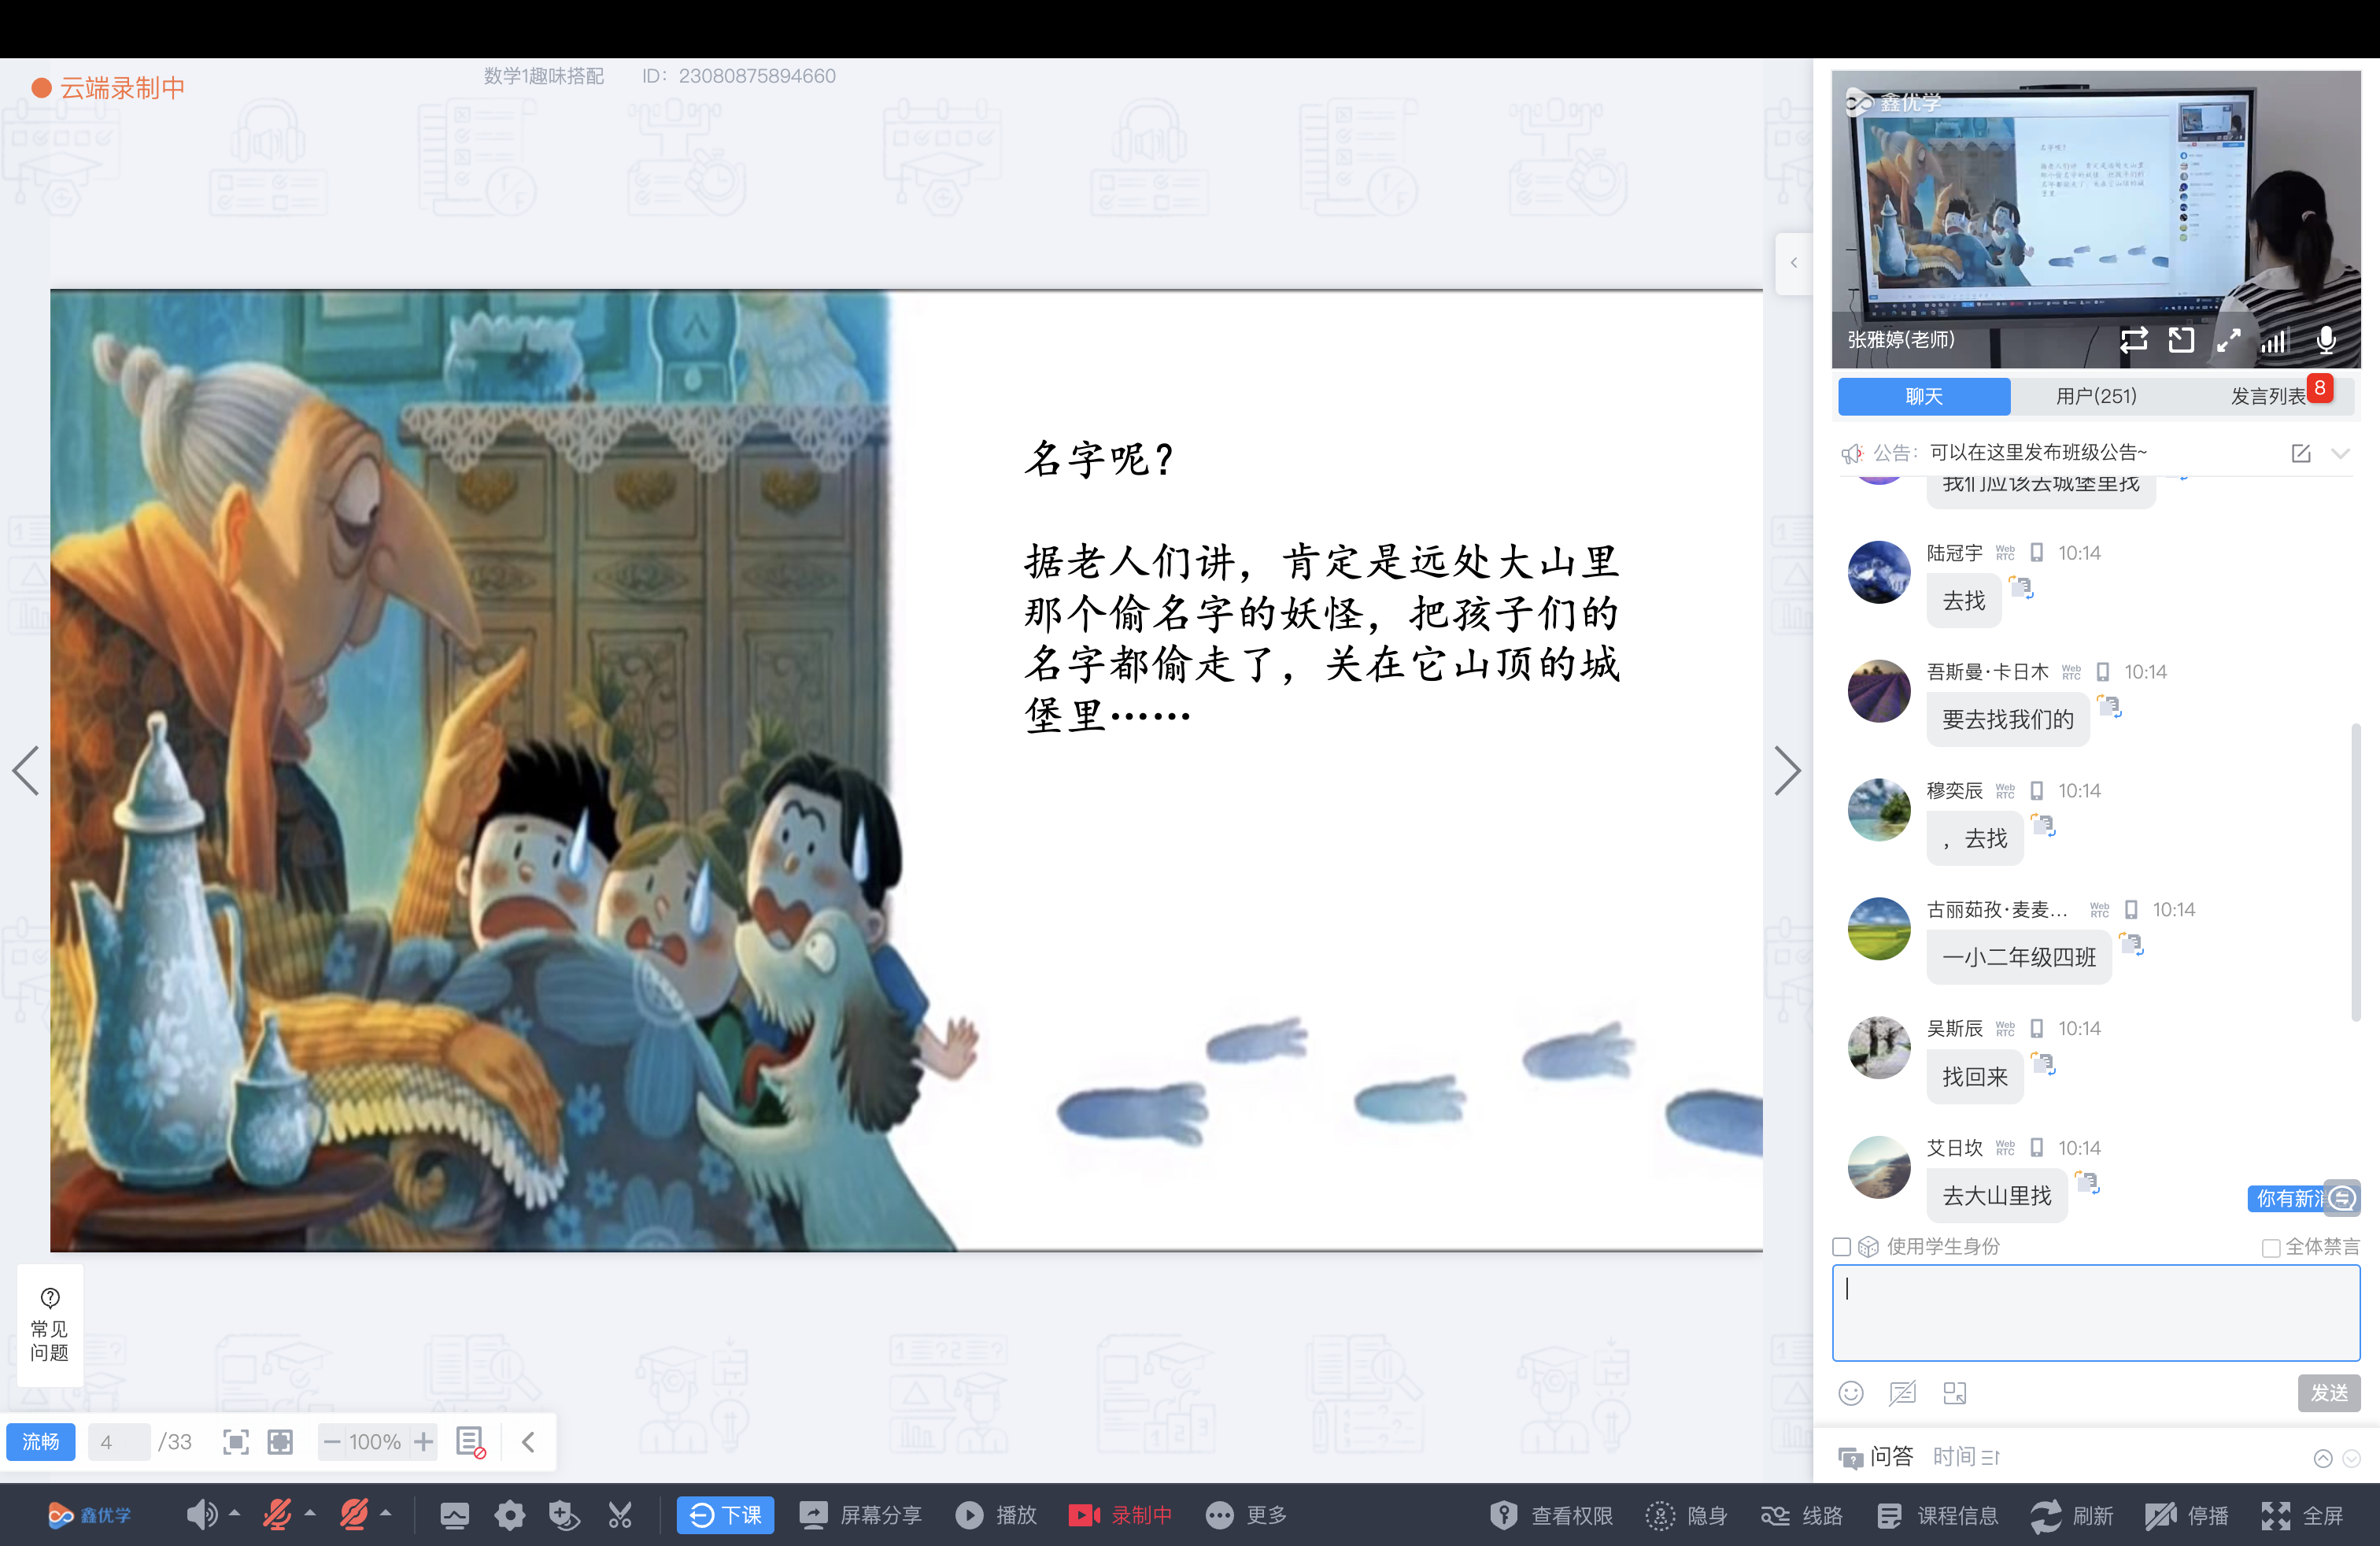Open 课程信息 course information
Image resolution: width=2380 pixels, height=1546 pixels.
(x=1937, y=1516)
